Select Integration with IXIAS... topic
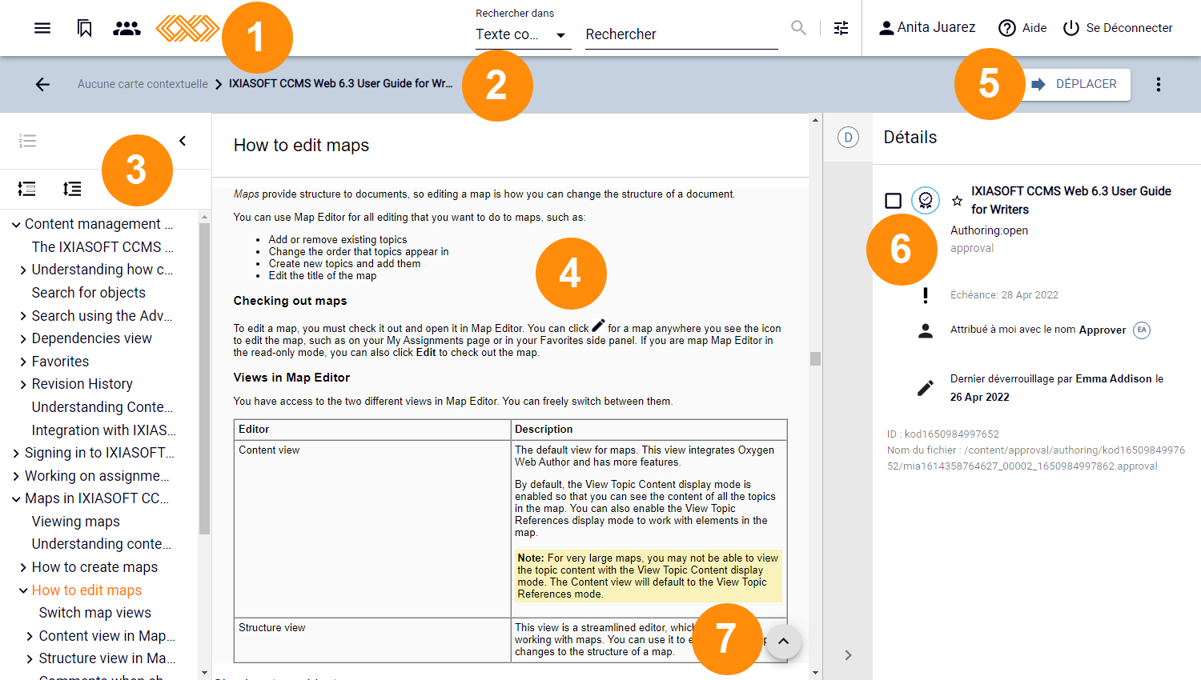The width and height of the screenshot is (1201, 680). click(104, 430)
